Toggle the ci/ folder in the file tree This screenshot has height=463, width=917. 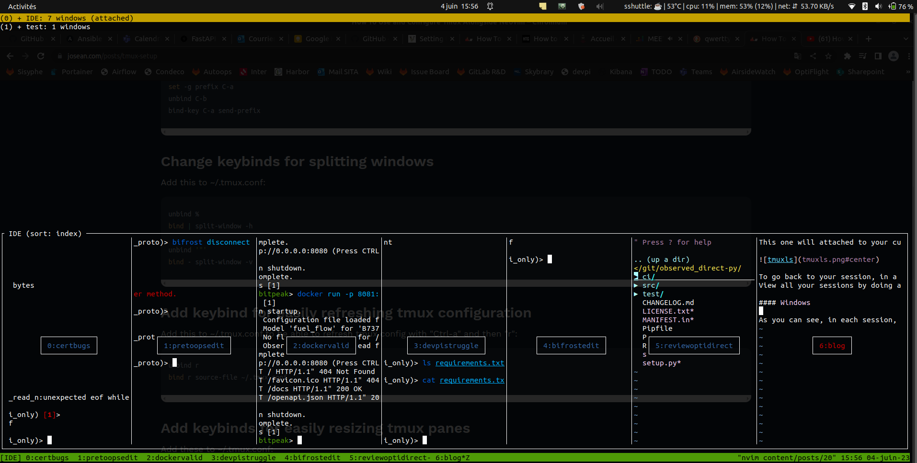click(636, 276)
